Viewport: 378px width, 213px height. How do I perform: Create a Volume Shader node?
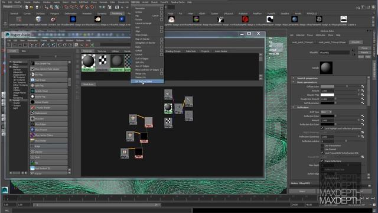[x=48, y=102]
